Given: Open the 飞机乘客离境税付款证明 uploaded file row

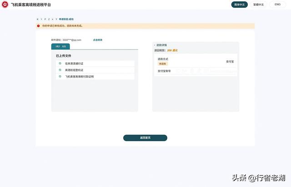Looking at the screenshot, I should (95, 77).
